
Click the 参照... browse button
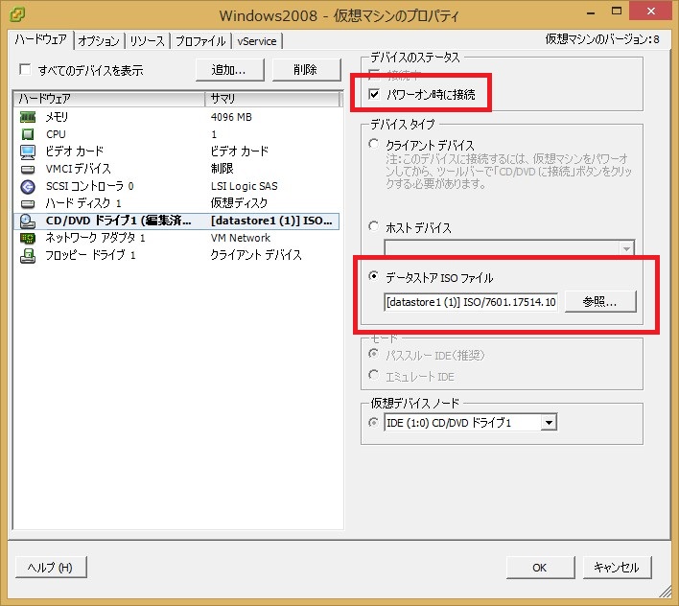tap(600, 301)
